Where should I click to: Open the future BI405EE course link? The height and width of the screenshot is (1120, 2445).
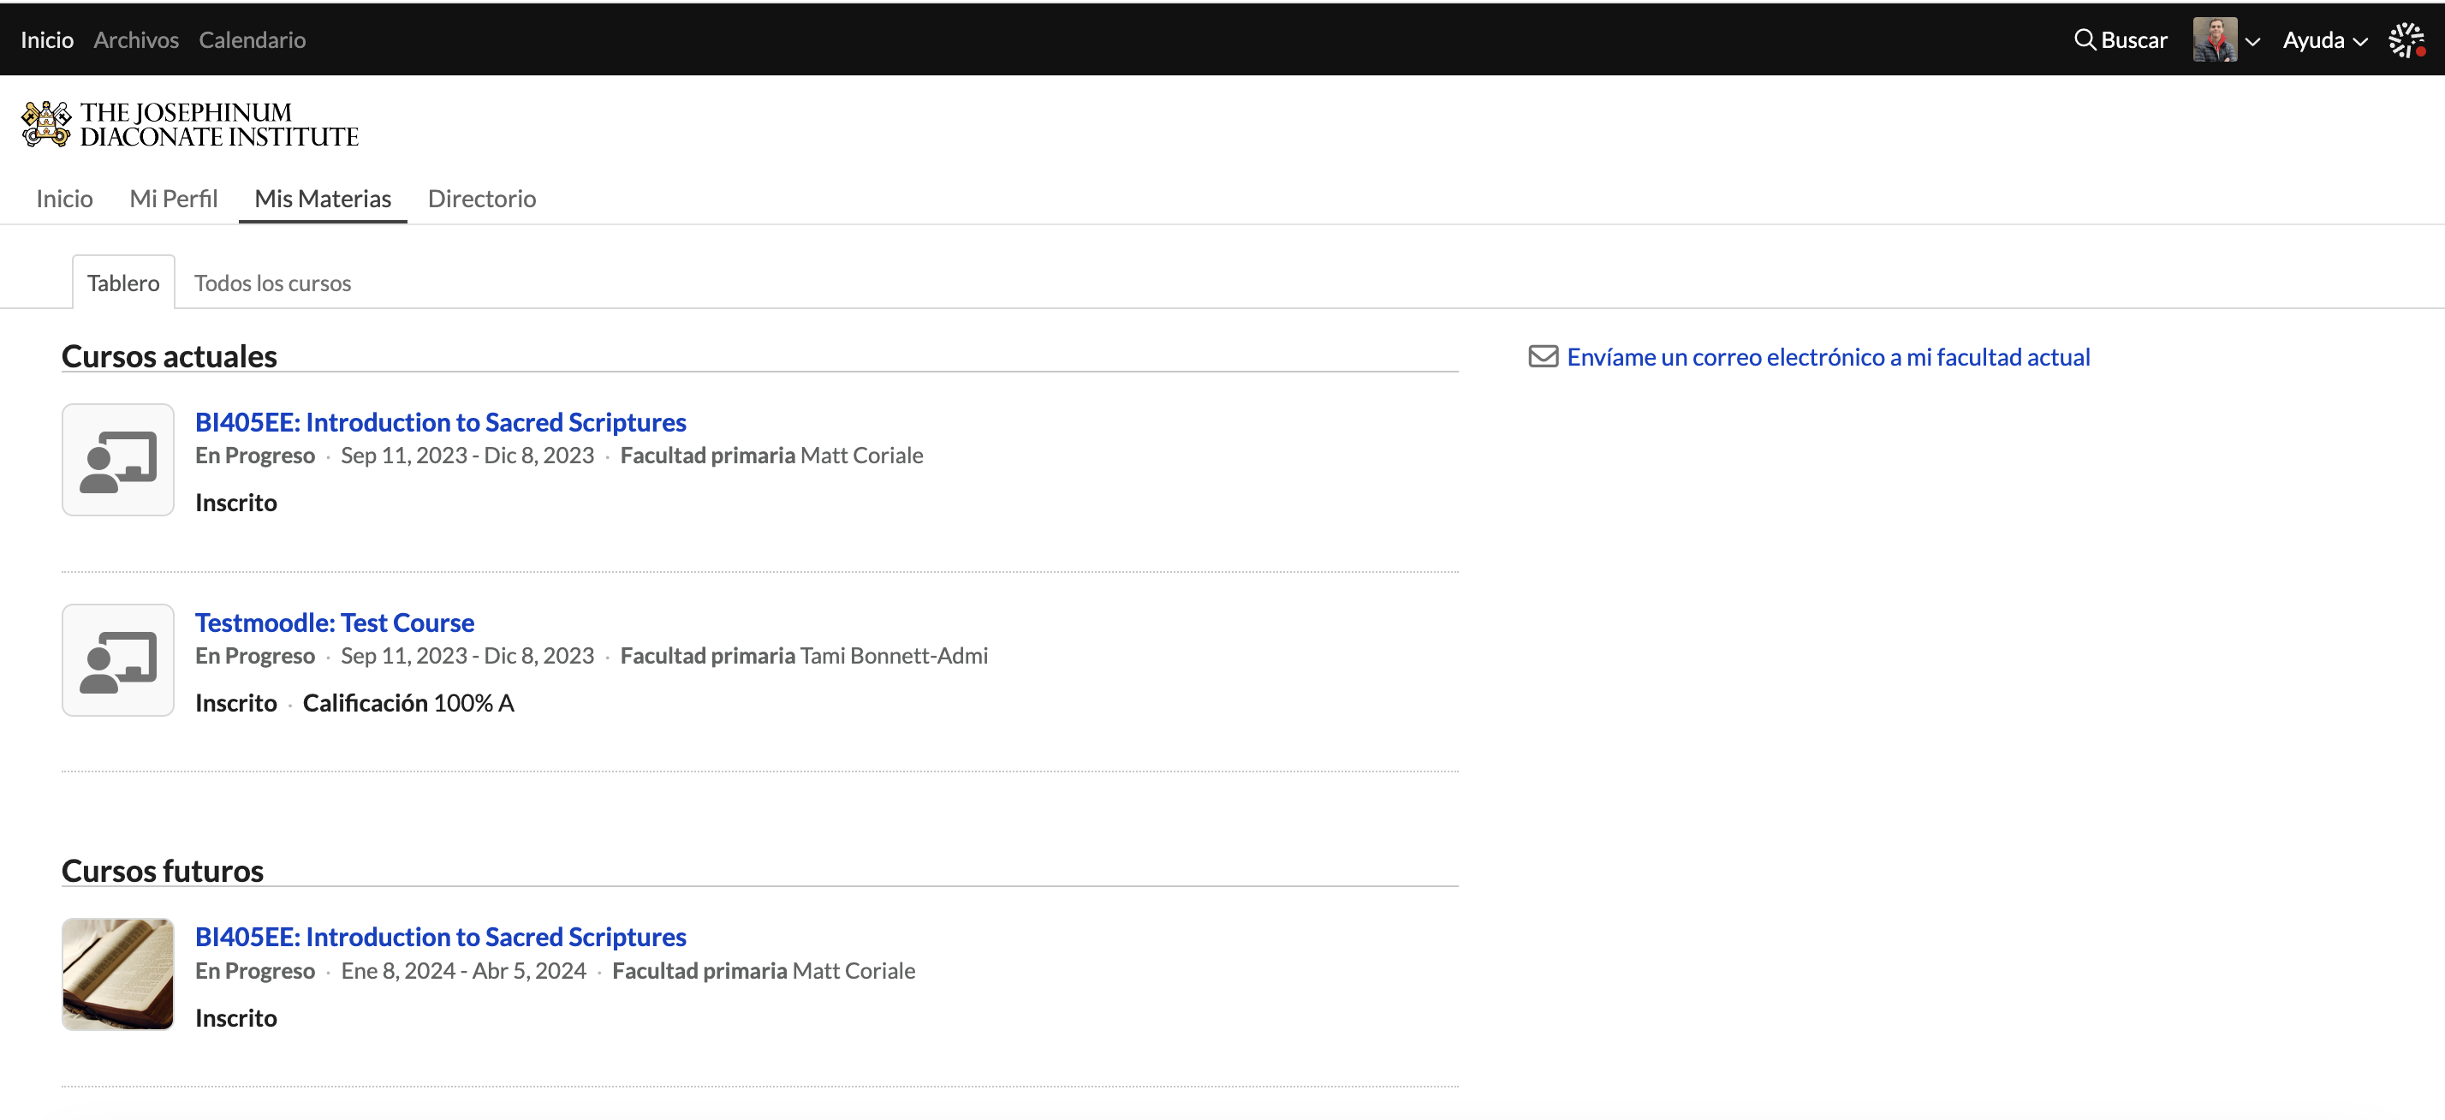440,937
